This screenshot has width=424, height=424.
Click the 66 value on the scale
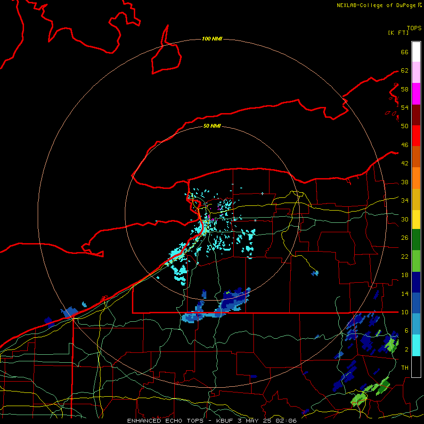405,52
